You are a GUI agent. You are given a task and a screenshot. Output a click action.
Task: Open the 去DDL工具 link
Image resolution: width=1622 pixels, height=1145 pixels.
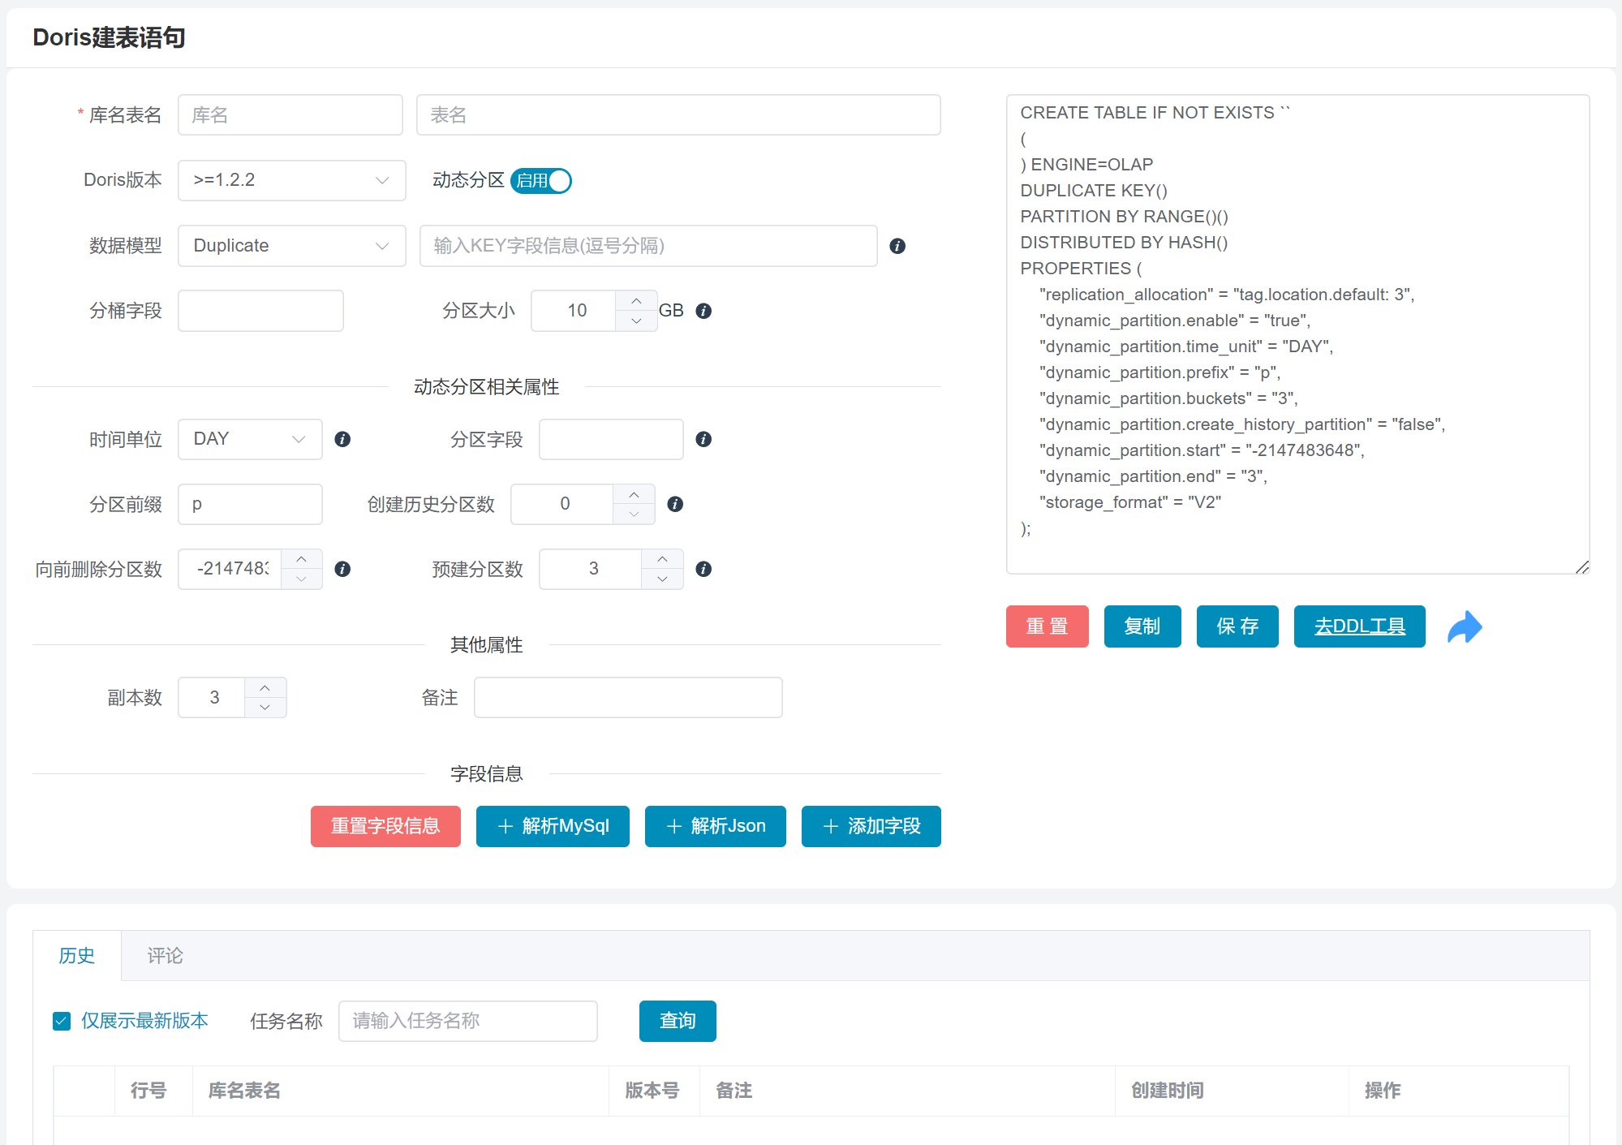pos(1360,626)
